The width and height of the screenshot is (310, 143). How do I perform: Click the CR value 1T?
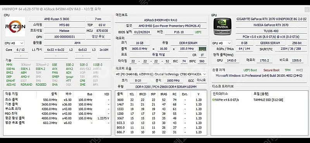click(x=202, y=55)
